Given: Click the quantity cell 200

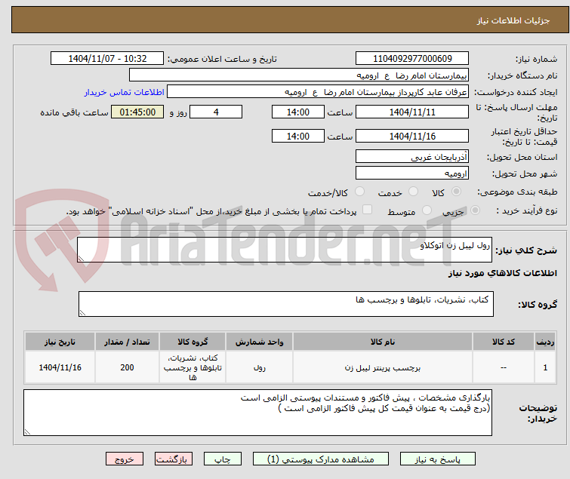Looking at the screenshot, I should click(x=127, y=367).
